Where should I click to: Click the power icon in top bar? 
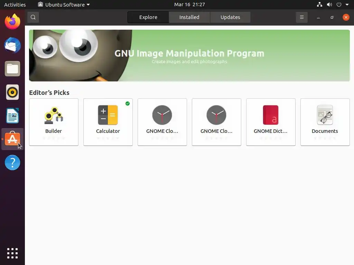(x=339, y=4)
